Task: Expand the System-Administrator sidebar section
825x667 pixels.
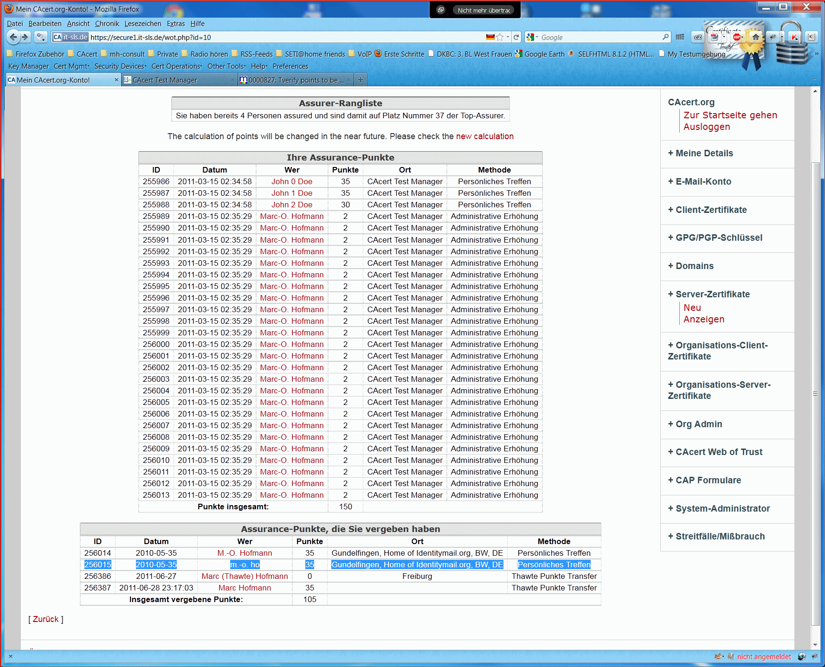Action: (719, 508)
